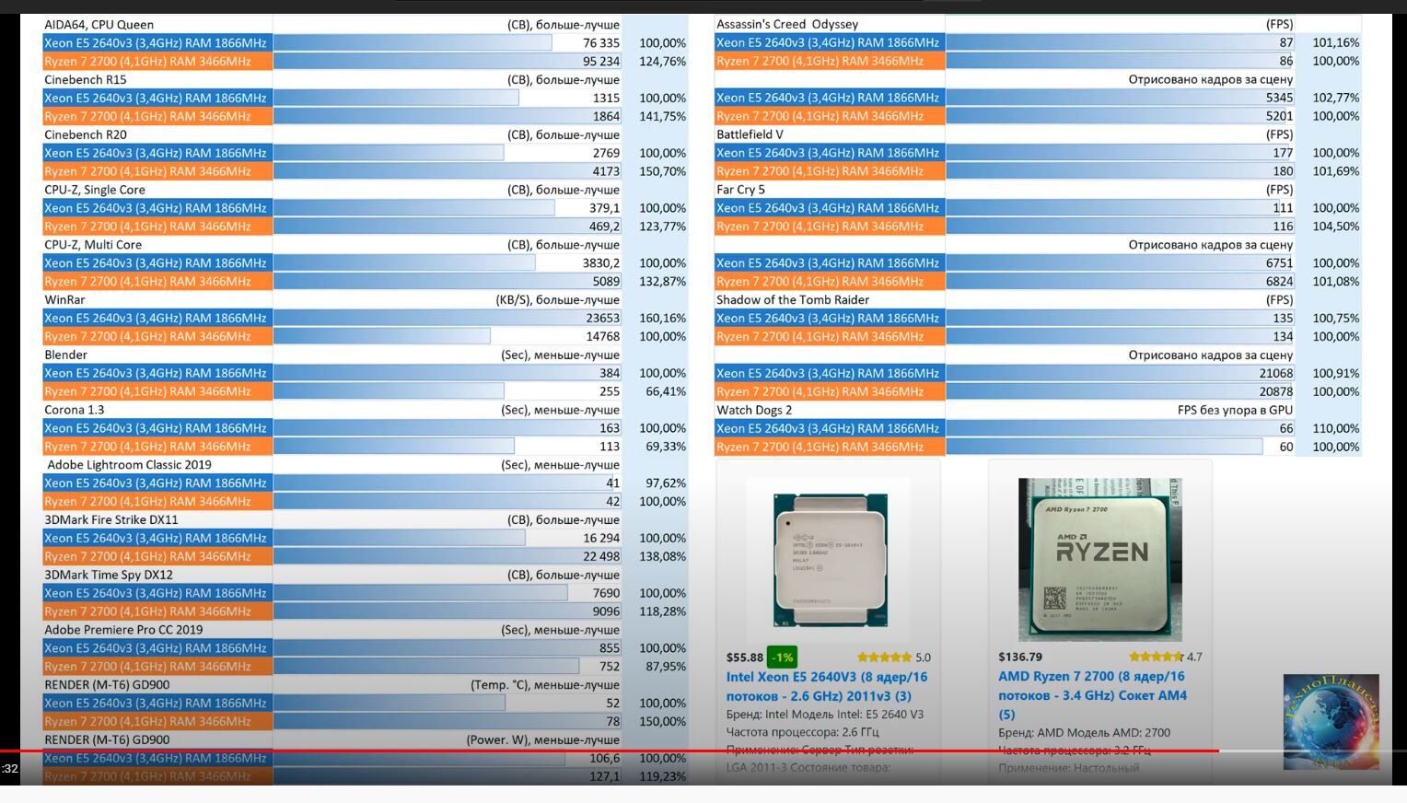Click the 'Бренд: AMD Модель AMD: 2700' text
1407x803 pixels.
pos(1084,733)
